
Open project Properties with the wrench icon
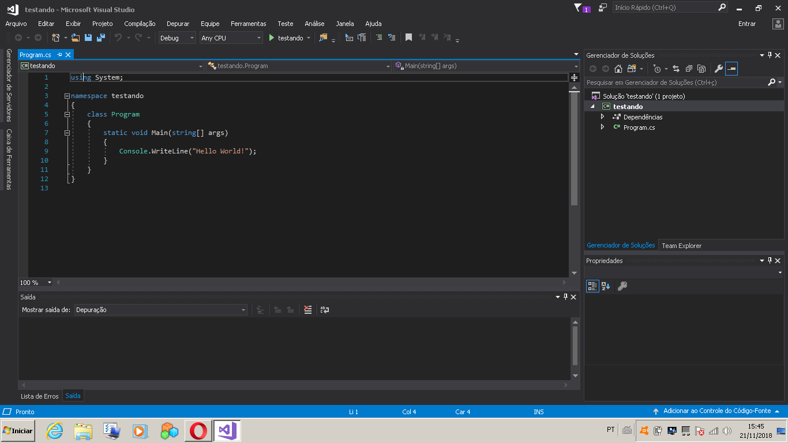coord(719,69)
